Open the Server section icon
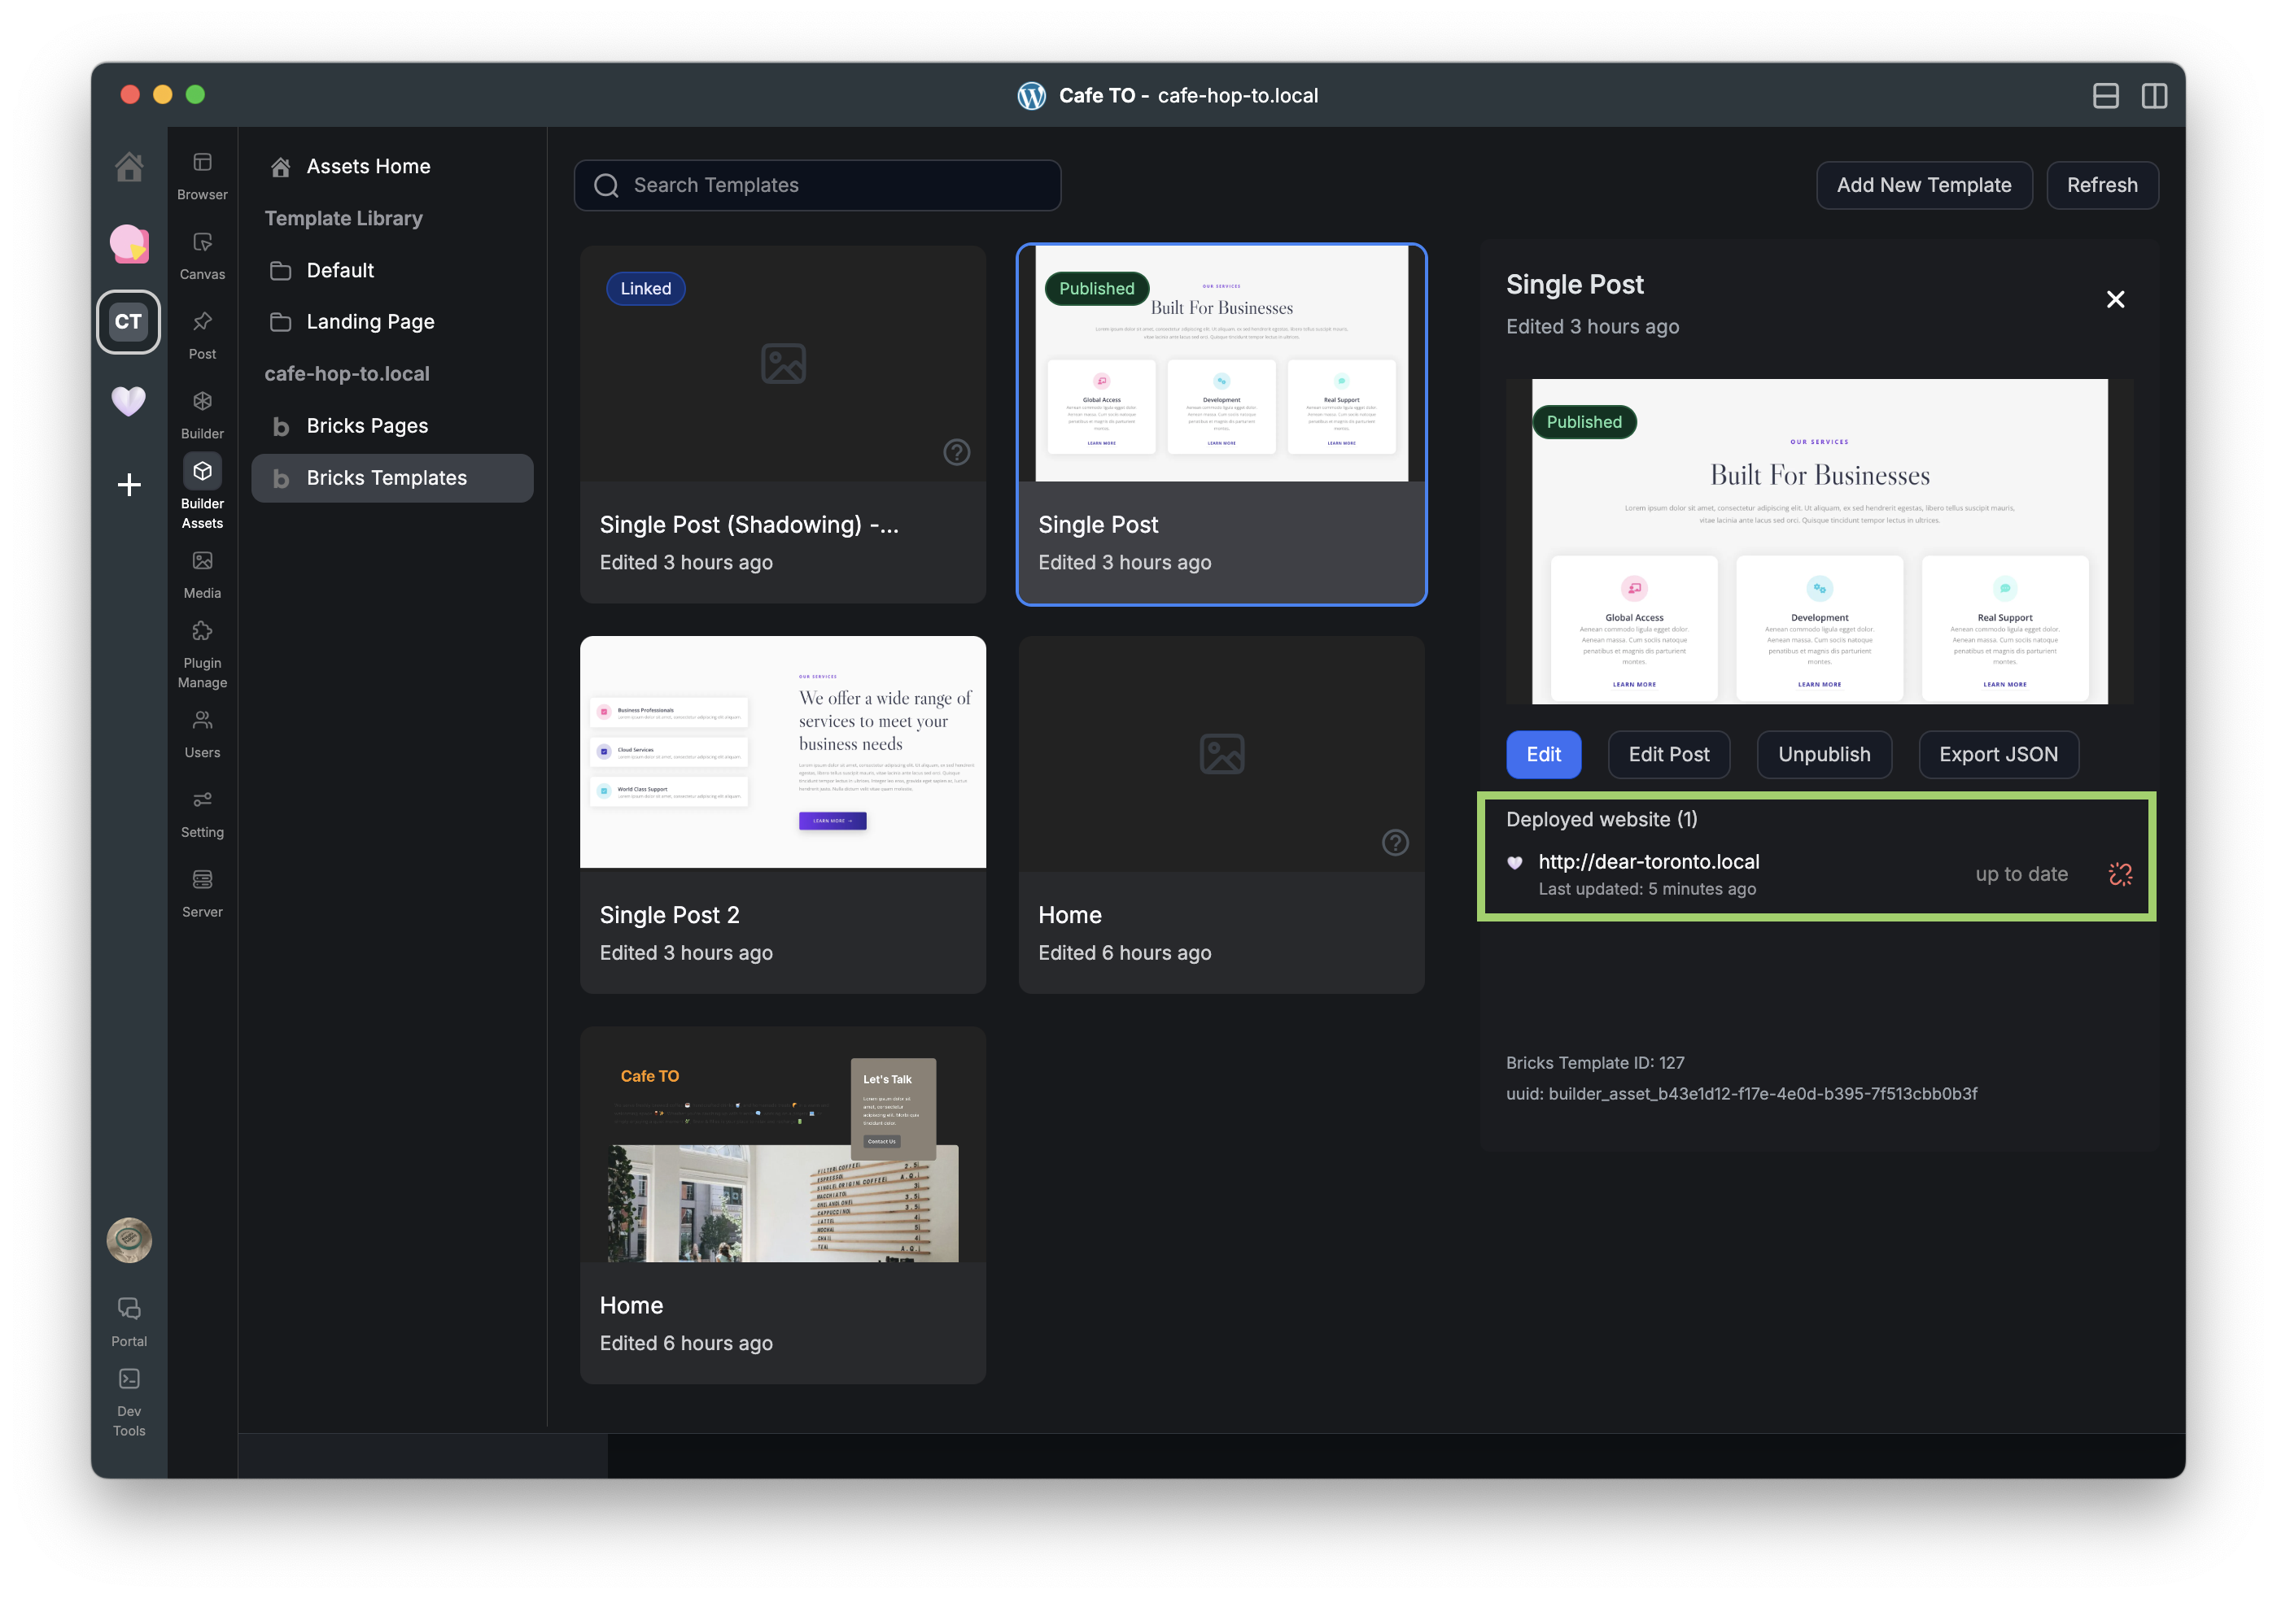2277x1599 pixels. pos(203,880)
